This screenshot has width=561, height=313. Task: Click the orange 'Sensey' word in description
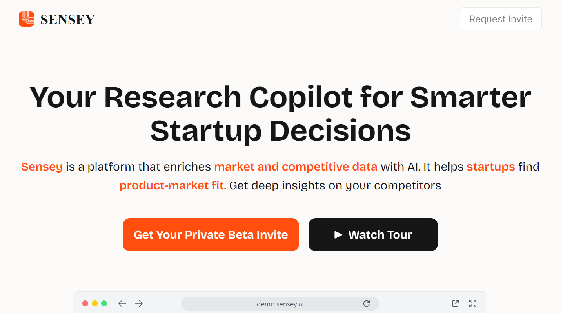tap(42, 167)
